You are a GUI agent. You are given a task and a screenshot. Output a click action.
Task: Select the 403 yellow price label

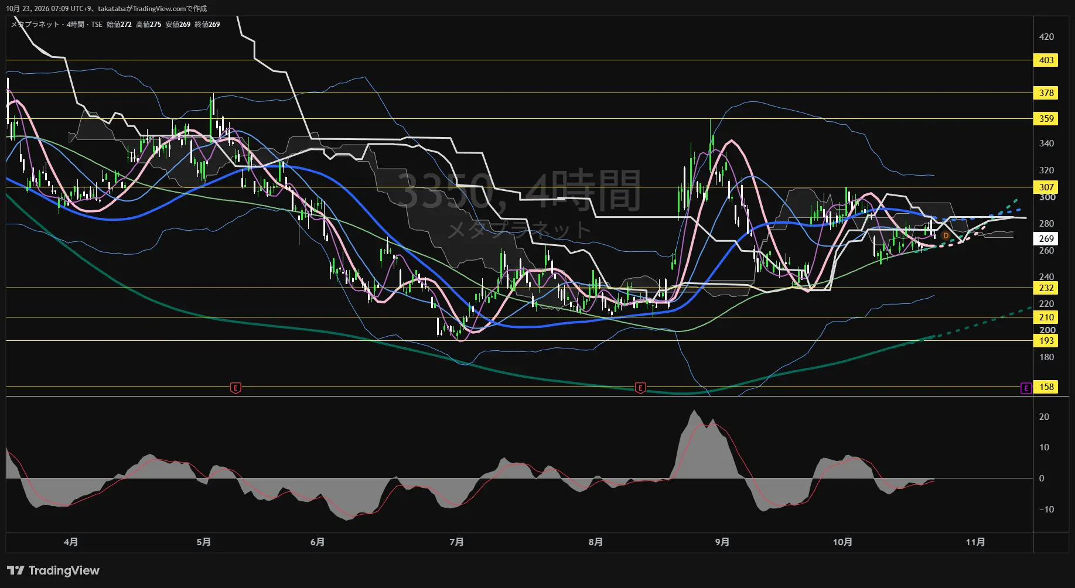coord(1046,60)
